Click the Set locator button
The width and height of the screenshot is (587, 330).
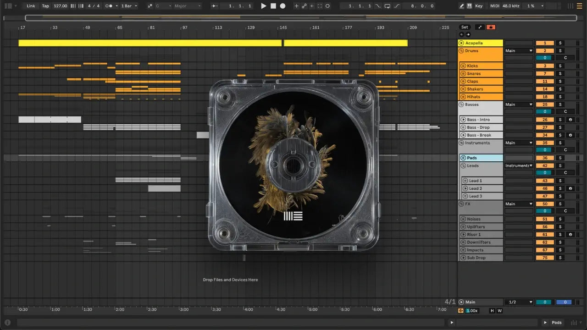click(465, 27)
